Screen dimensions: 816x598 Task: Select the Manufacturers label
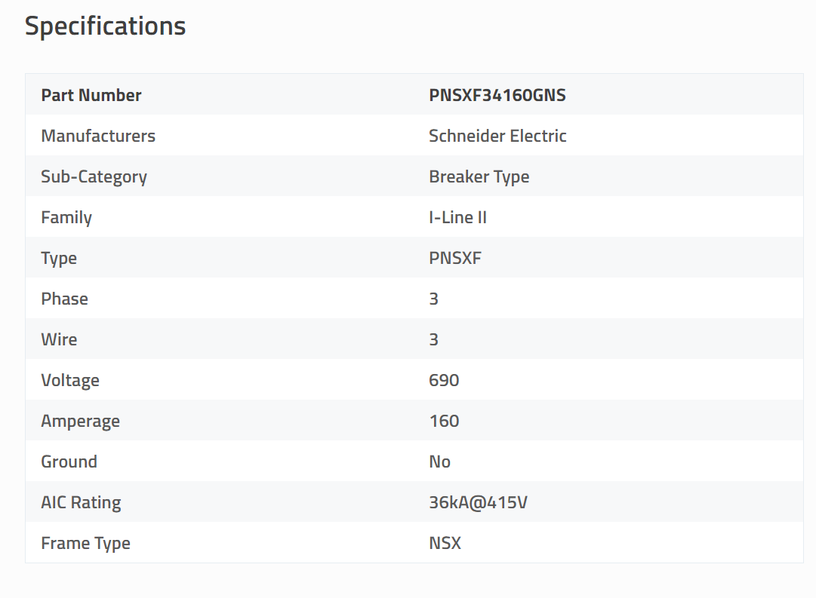coord(98,136)
